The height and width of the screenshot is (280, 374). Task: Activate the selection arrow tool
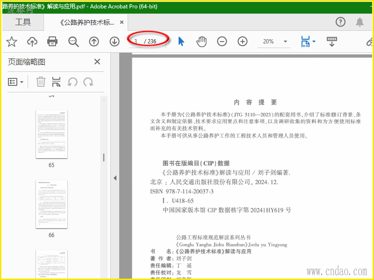[x=181, y=42]
